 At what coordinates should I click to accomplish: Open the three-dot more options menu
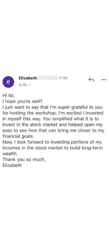point(104,80)
